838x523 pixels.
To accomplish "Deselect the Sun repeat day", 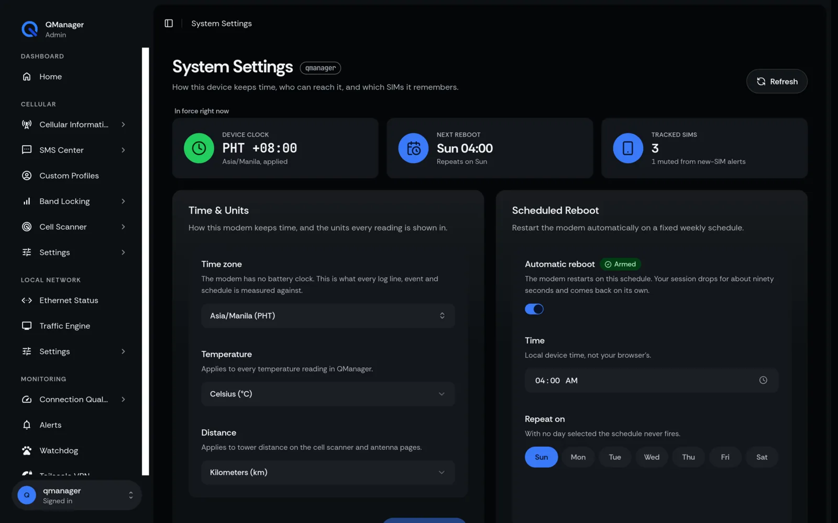I will pyautogui.click(x=541, y=457).
